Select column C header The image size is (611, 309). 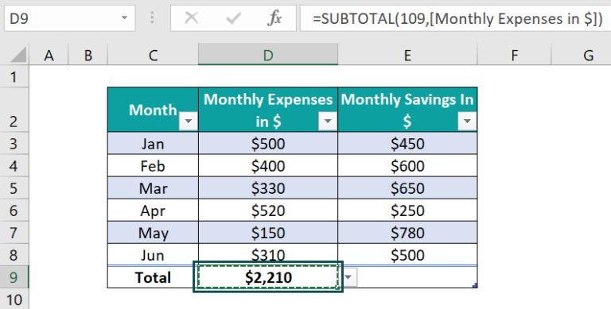click(153, 55)
